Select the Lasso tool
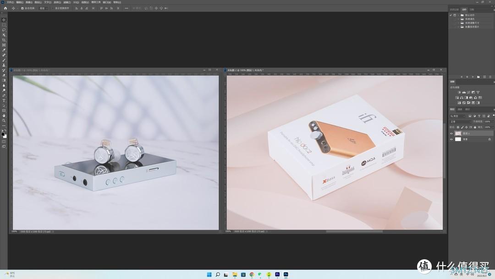Screen dimensions: 495x279 click(4, 30)
